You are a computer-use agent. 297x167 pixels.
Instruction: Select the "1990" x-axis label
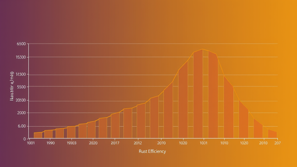click(50, 143)
